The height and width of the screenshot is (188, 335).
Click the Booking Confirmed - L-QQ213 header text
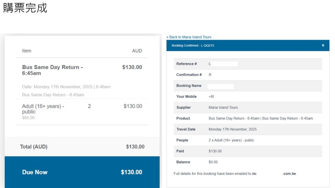[193, 45]
